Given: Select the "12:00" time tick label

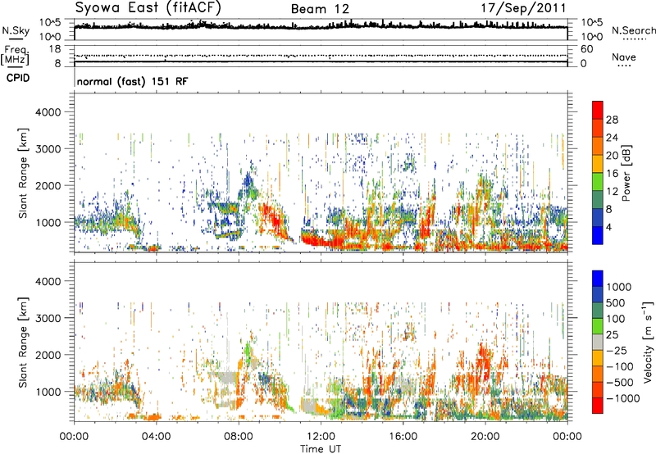Looking at the screenshot, I should pos(321,437).
